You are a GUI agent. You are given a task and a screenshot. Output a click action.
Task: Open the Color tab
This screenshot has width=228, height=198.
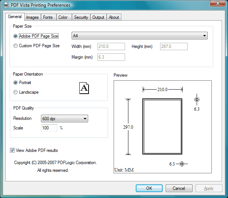click(x=63, y=17)
